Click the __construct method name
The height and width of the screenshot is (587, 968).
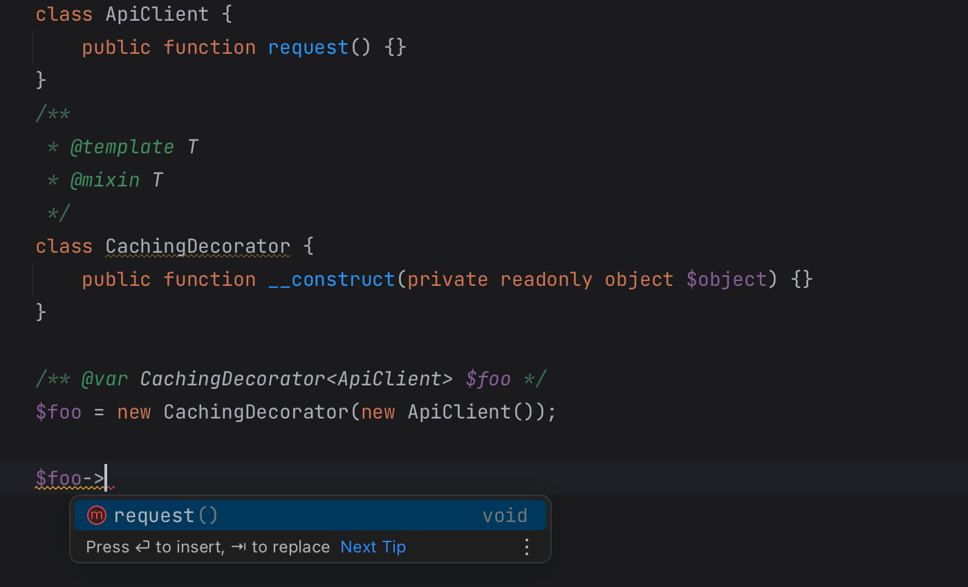[x=331, y=279]
